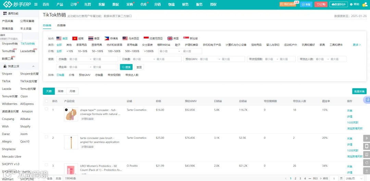The width and height of the screenshot is (370, 181).
Task: Click the 重置 reset button
Action: tap(139, 67)
